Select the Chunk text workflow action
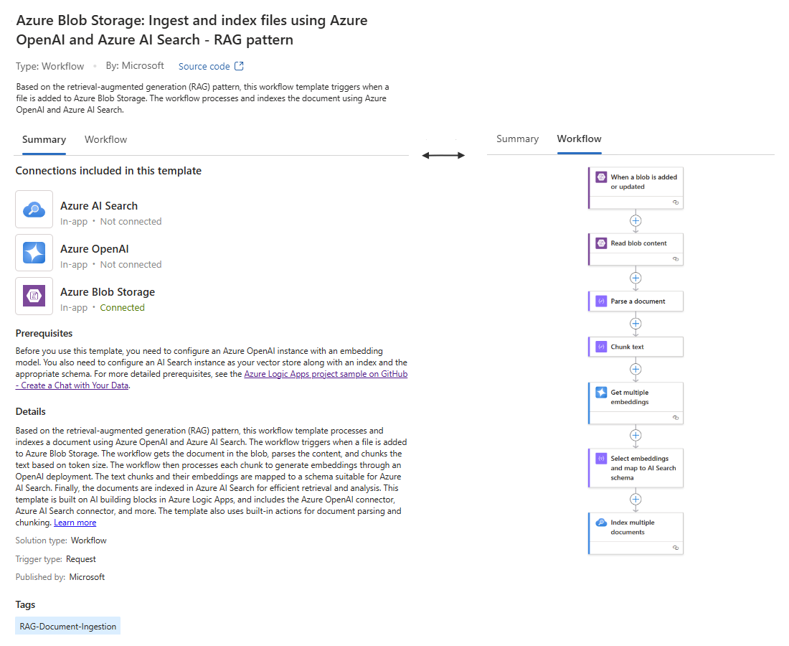Screen dimensions: 789x646 636,347
